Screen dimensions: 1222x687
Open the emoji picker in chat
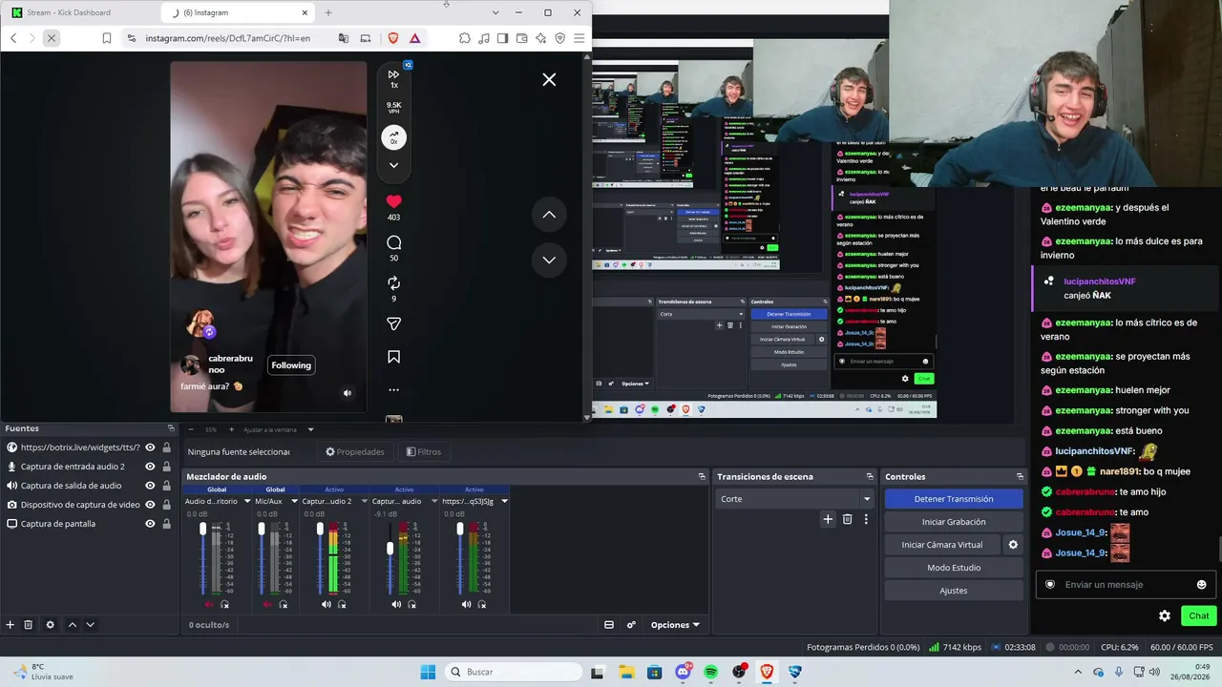pyautogui.click(x=1202, y=585)
